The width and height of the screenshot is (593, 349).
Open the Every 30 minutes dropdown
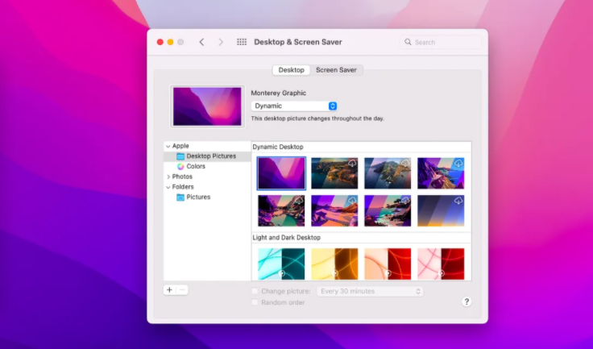point(370,291)
